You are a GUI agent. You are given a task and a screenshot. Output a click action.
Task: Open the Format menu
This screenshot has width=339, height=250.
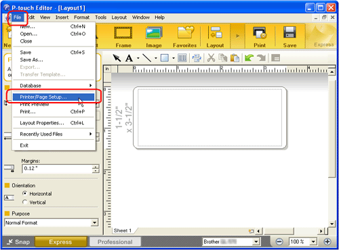tap(81, 18)
